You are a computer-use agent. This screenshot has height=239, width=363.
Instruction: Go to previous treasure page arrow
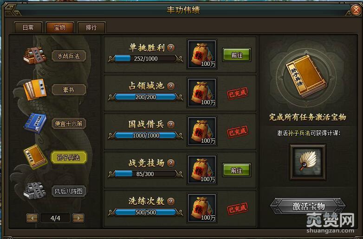point(32,218)
